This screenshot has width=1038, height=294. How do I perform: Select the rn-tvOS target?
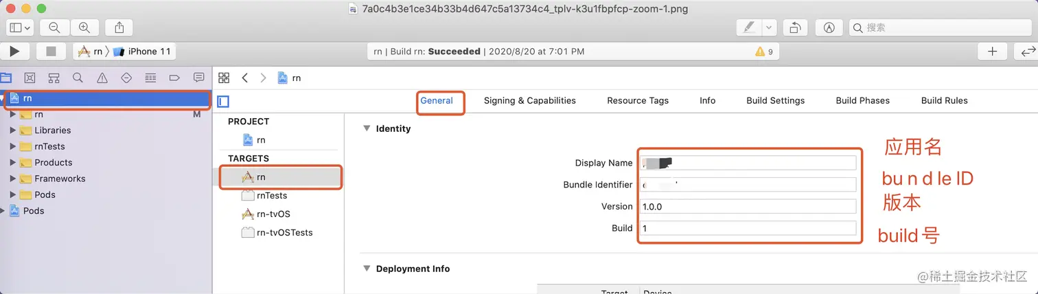pyautogui.click(x=273, y=214)
